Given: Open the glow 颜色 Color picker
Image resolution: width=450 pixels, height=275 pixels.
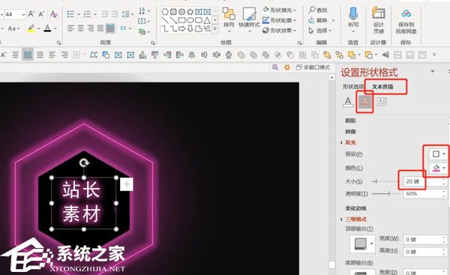Looking at the screenshot, I should click(438, 168).
